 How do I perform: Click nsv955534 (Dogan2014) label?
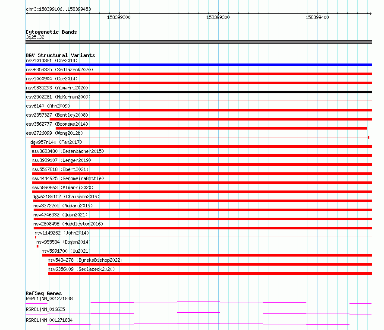(63, 242)
